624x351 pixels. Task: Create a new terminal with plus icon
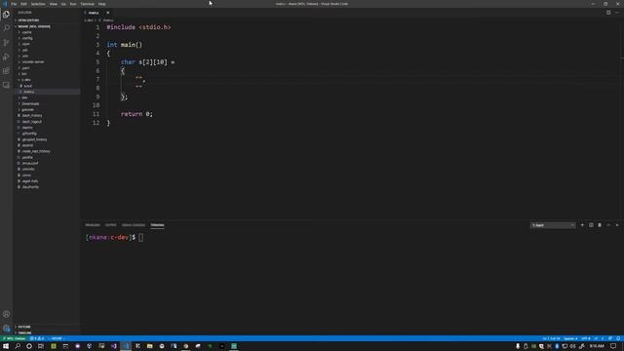click(x=582, y=225)
